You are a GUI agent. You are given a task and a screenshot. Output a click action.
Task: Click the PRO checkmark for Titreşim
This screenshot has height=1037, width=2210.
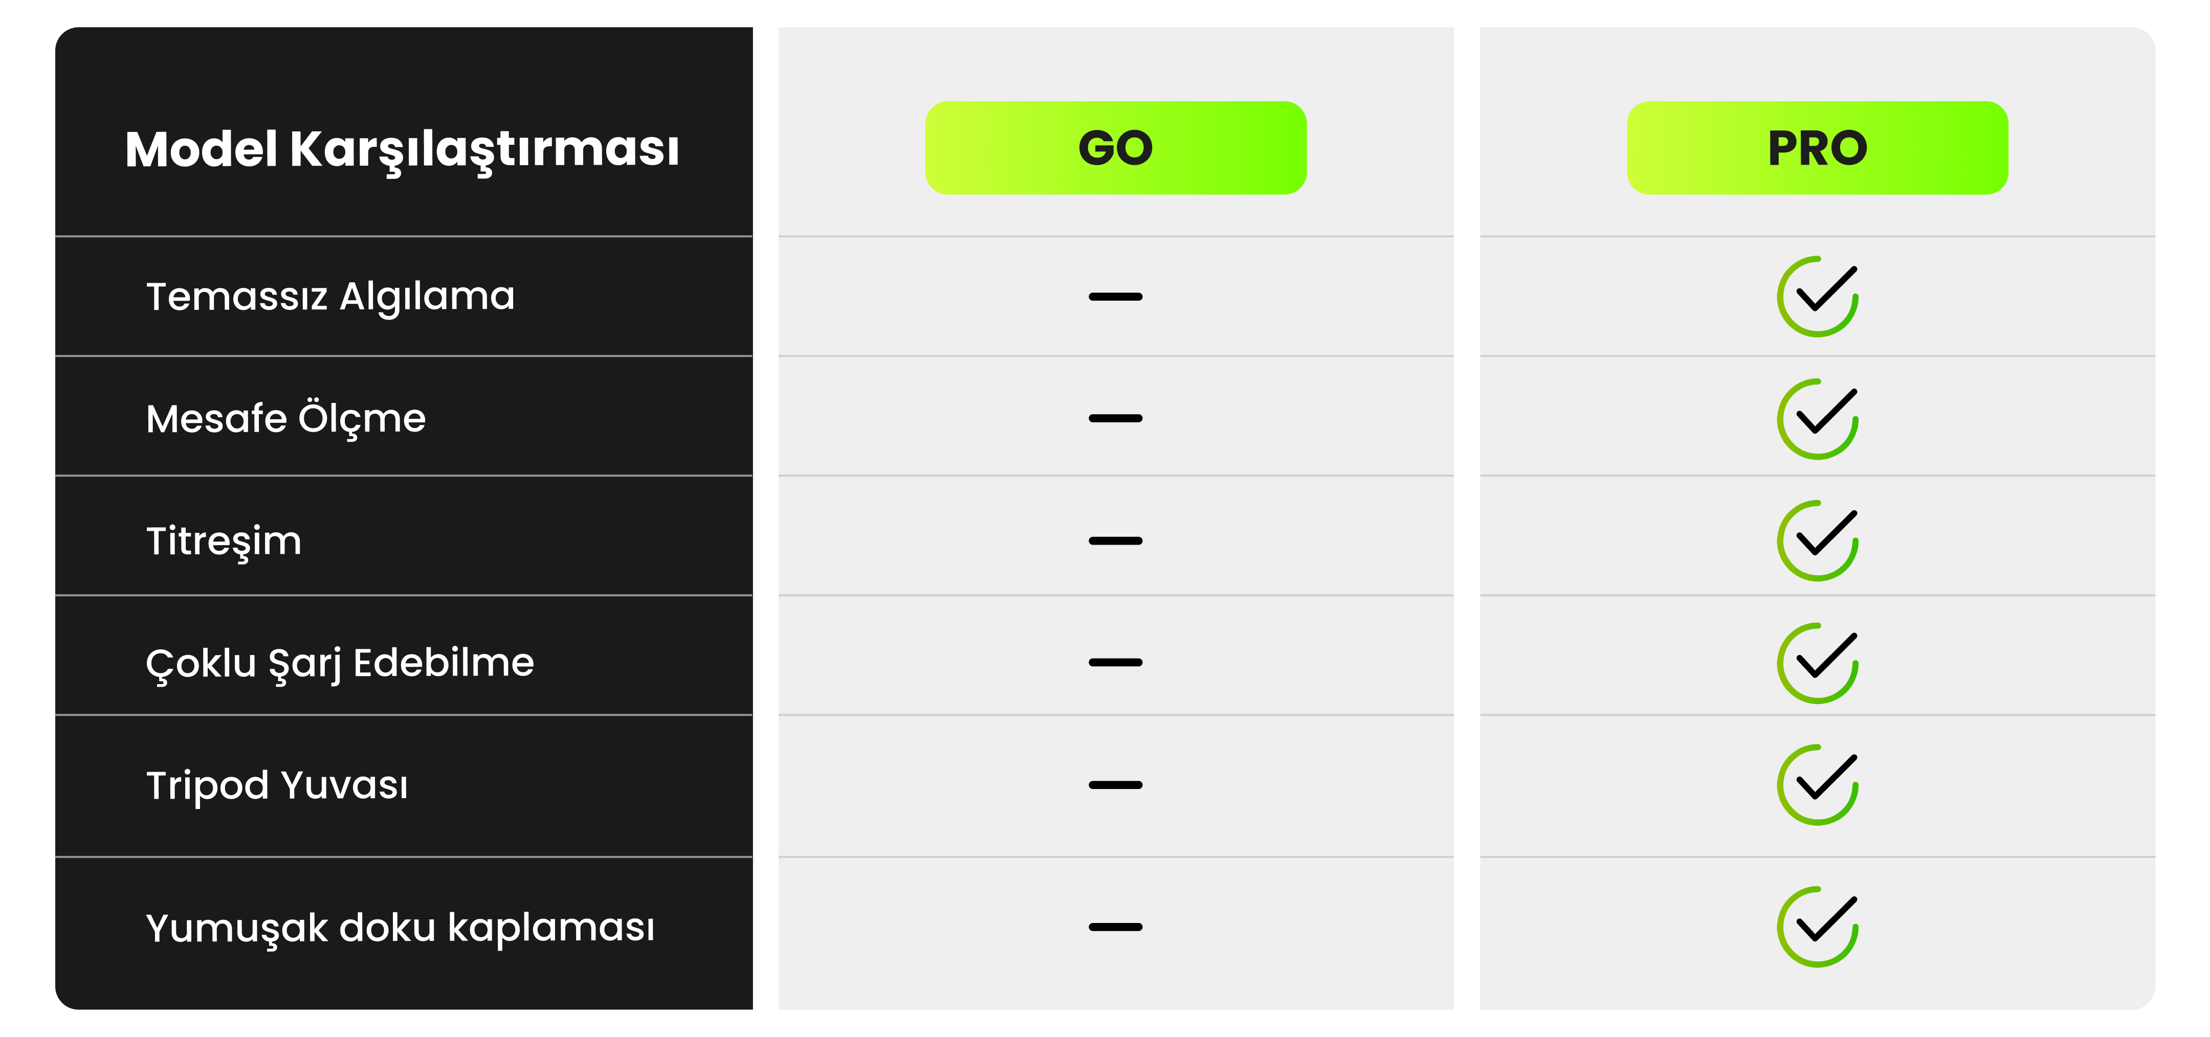pos(1817,540)
